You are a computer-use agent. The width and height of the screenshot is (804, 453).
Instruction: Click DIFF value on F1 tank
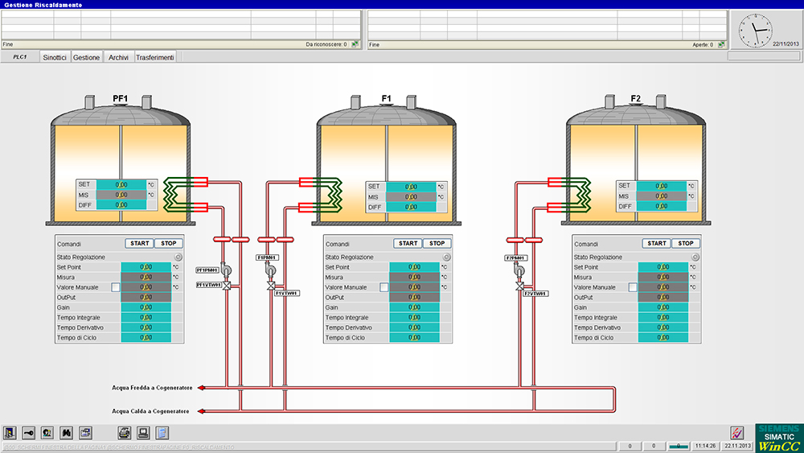coord(411,207)
